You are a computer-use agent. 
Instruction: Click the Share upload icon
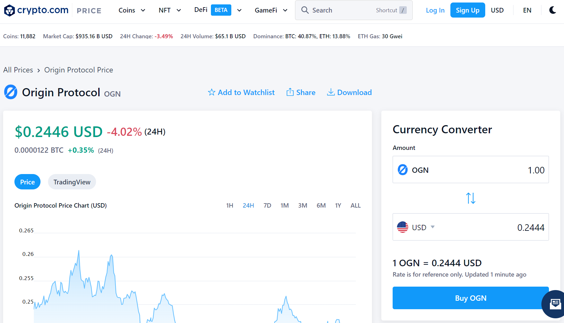click(x=290, y=92)
